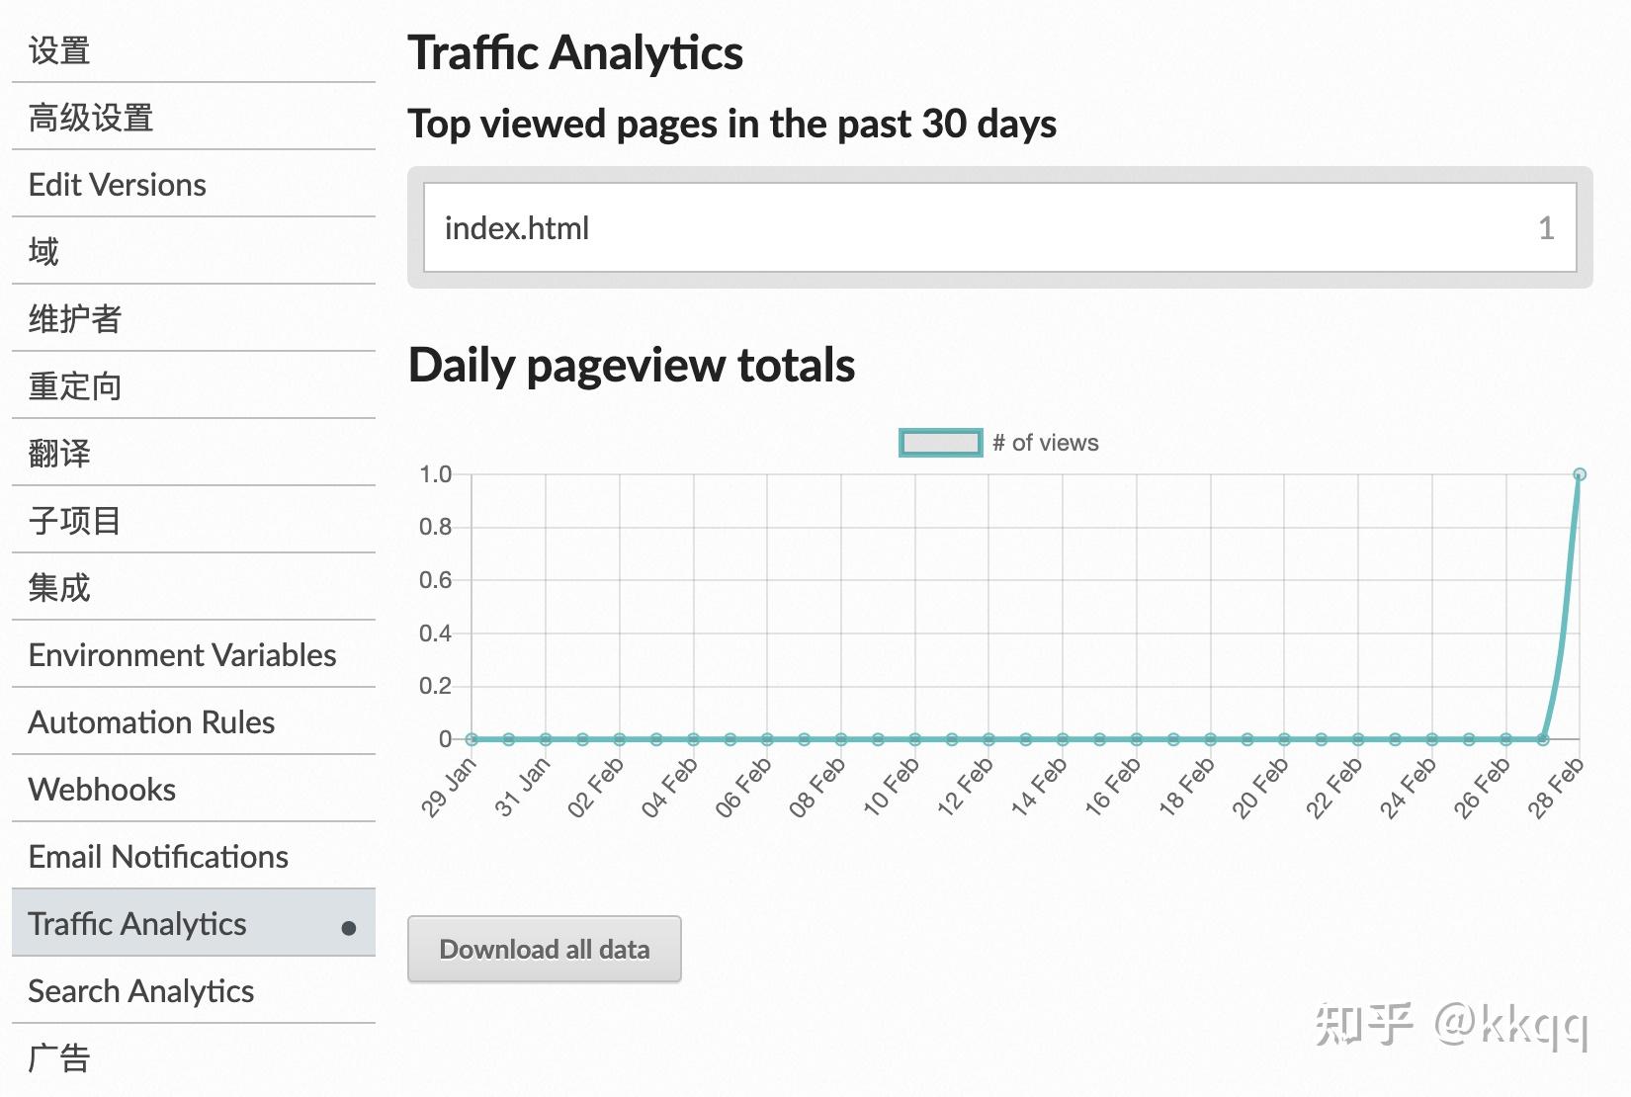
Task: Open the 广告 advertising page
Action: point(59,1058)
